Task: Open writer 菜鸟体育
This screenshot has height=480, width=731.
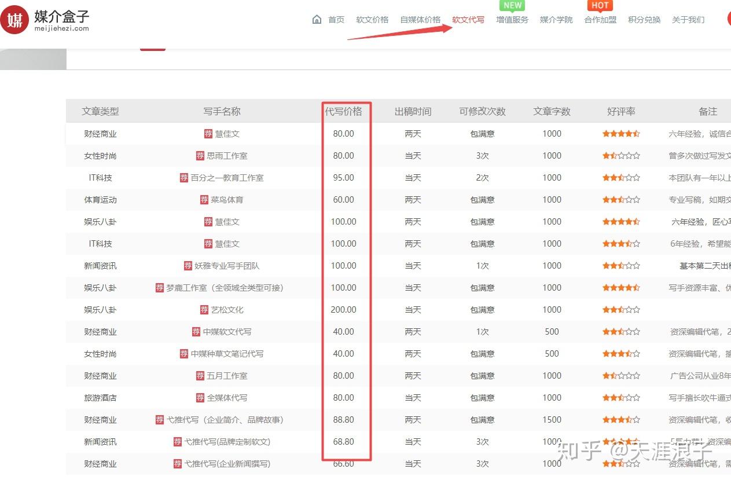Action: tap(227, 200)
